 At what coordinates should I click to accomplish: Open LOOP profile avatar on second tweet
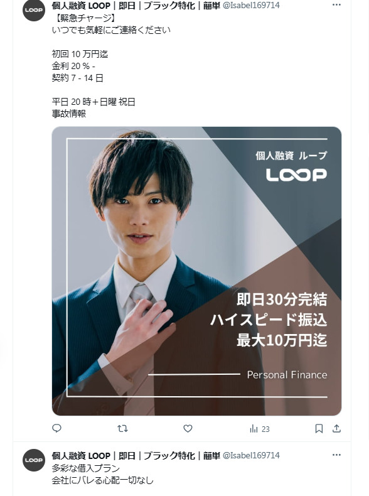click(x=34, y=460)
